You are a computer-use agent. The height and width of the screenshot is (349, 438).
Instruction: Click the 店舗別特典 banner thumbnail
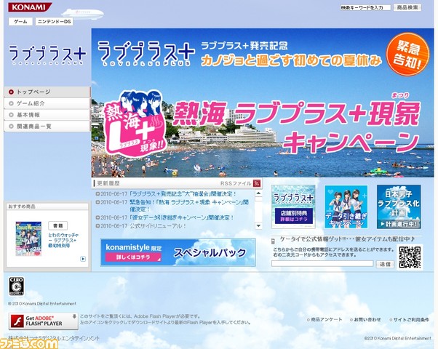(x=293, y=206)
